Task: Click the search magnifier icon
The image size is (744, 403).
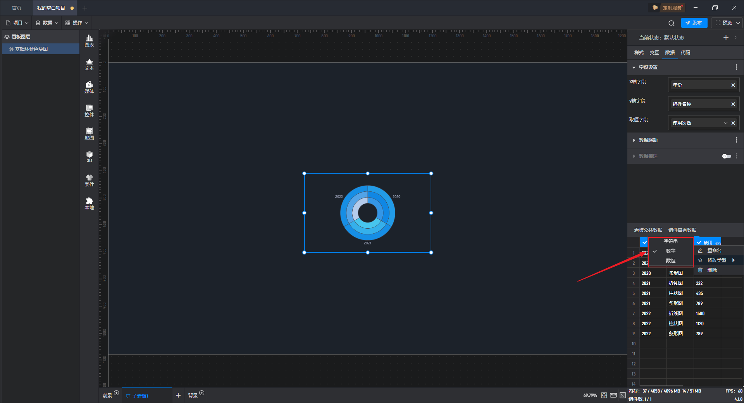Action: pos(672,23)
